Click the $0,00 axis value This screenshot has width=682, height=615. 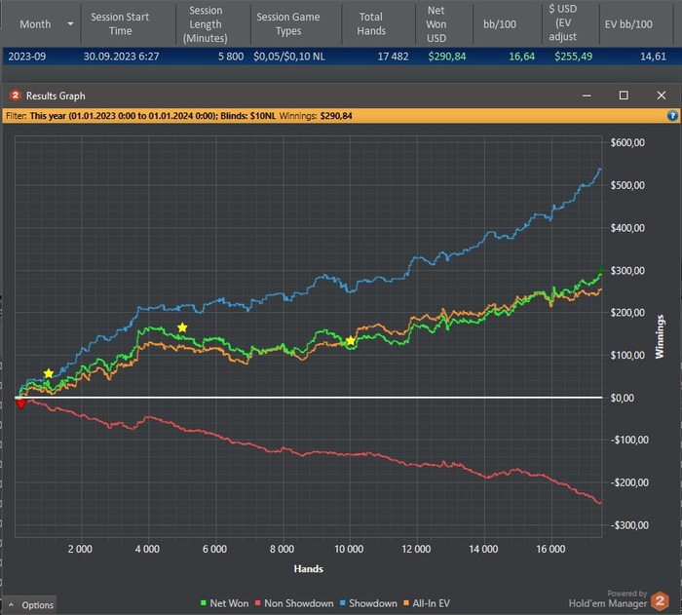click(622, 398)
